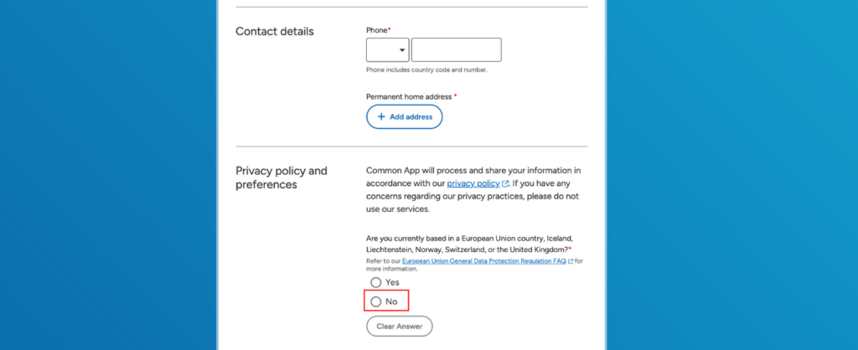Click the "Phone" field label
Screen dimensions: 858x350
pyautogui.click(x=377, y=30)
